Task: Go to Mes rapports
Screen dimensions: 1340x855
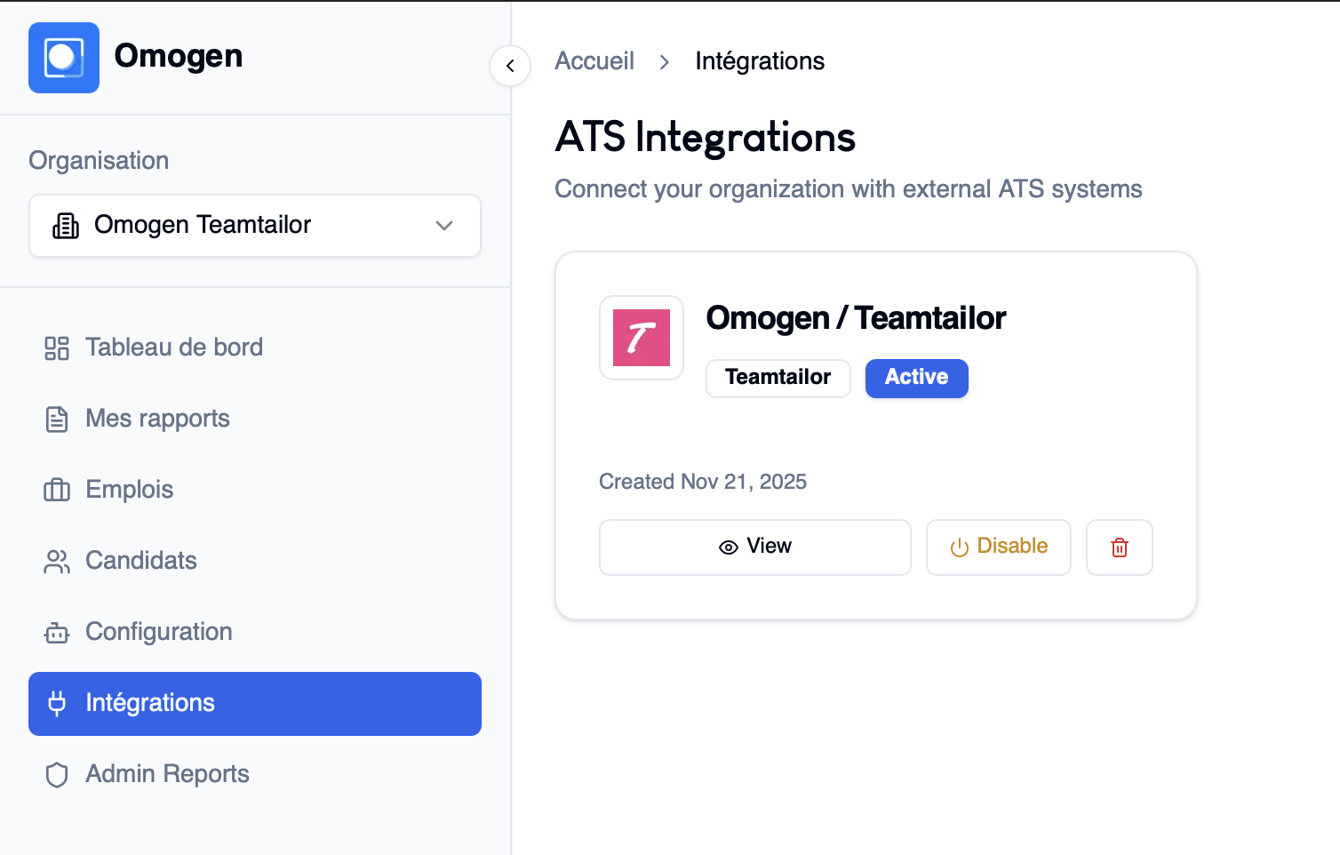Action: pyautogui.click(x=157, y=419)
